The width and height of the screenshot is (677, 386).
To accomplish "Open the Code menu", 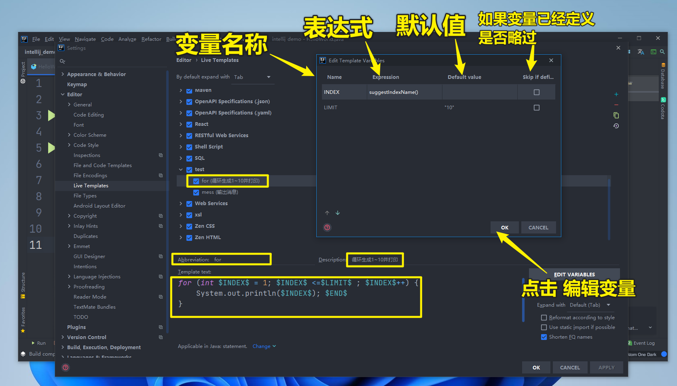I will pos(107,39).
